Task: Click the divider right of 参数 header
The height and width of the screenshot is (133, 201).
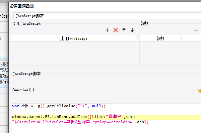Action: (x=182, y=38)
